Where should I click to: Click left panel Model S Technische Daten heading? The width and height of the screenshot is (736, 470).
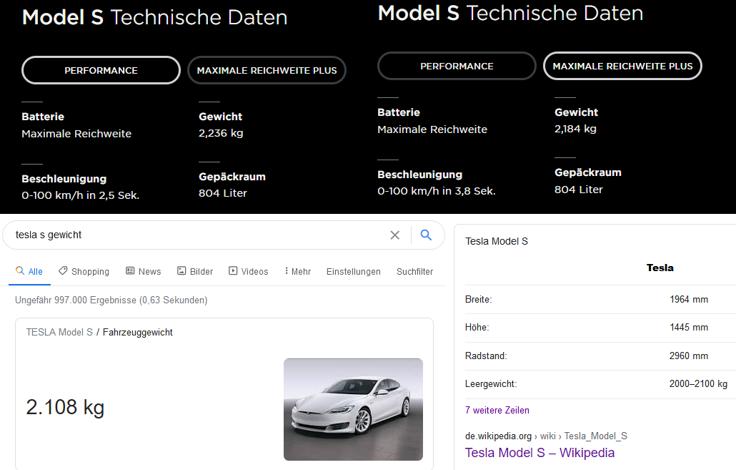click(x=154, y=17)
